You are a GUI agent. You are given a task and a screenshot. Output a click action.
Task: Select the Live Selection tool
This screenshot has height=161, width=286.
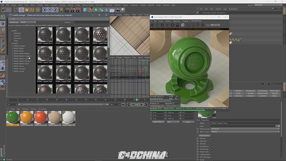(x=16, y=10)
